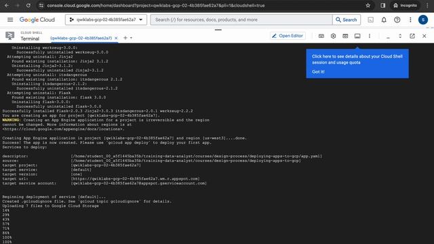
Task: Dismiss the tooltip with Got it!
Action: click(x=318, y=72)
